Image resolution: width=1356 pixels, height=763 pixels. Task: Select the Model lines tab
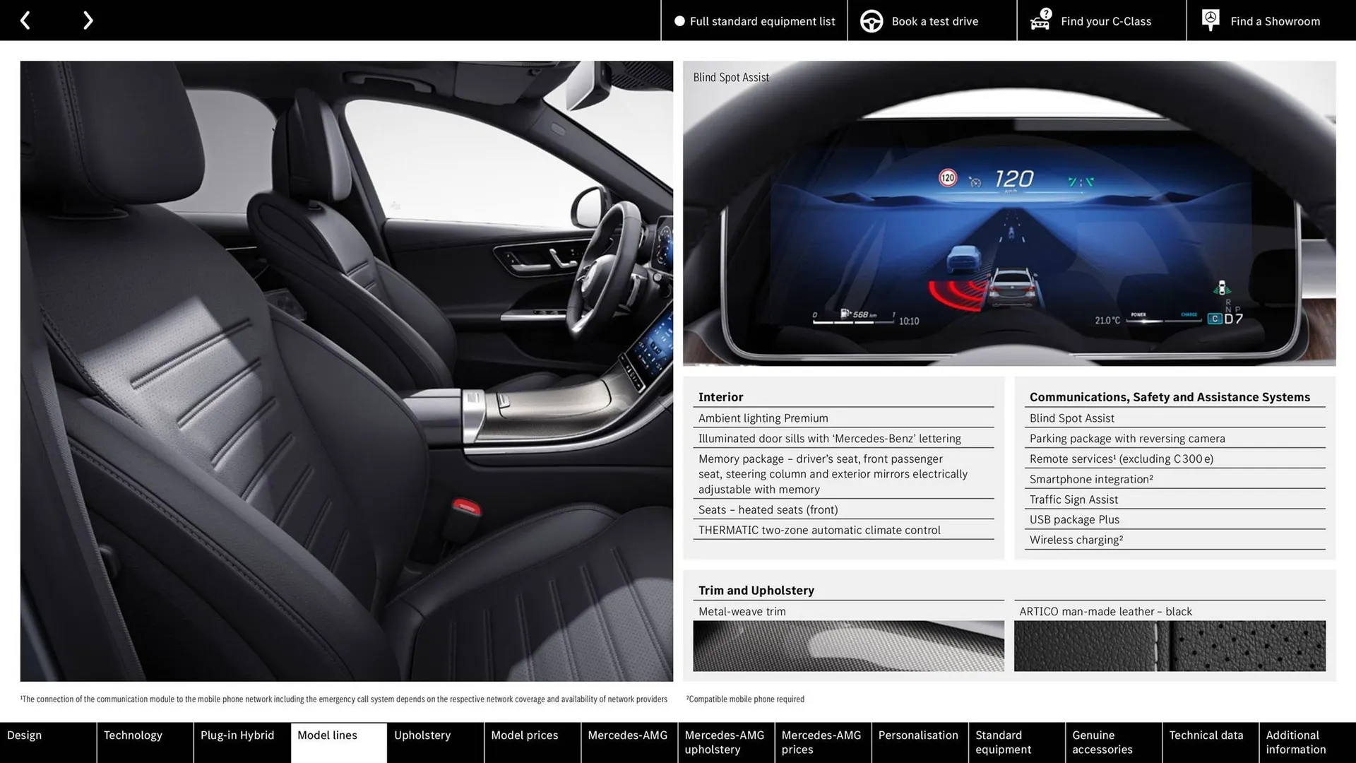pos(327,735)
